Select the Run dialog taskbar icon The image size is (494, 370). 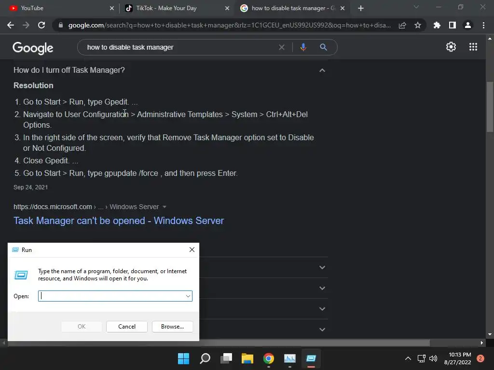311,358
